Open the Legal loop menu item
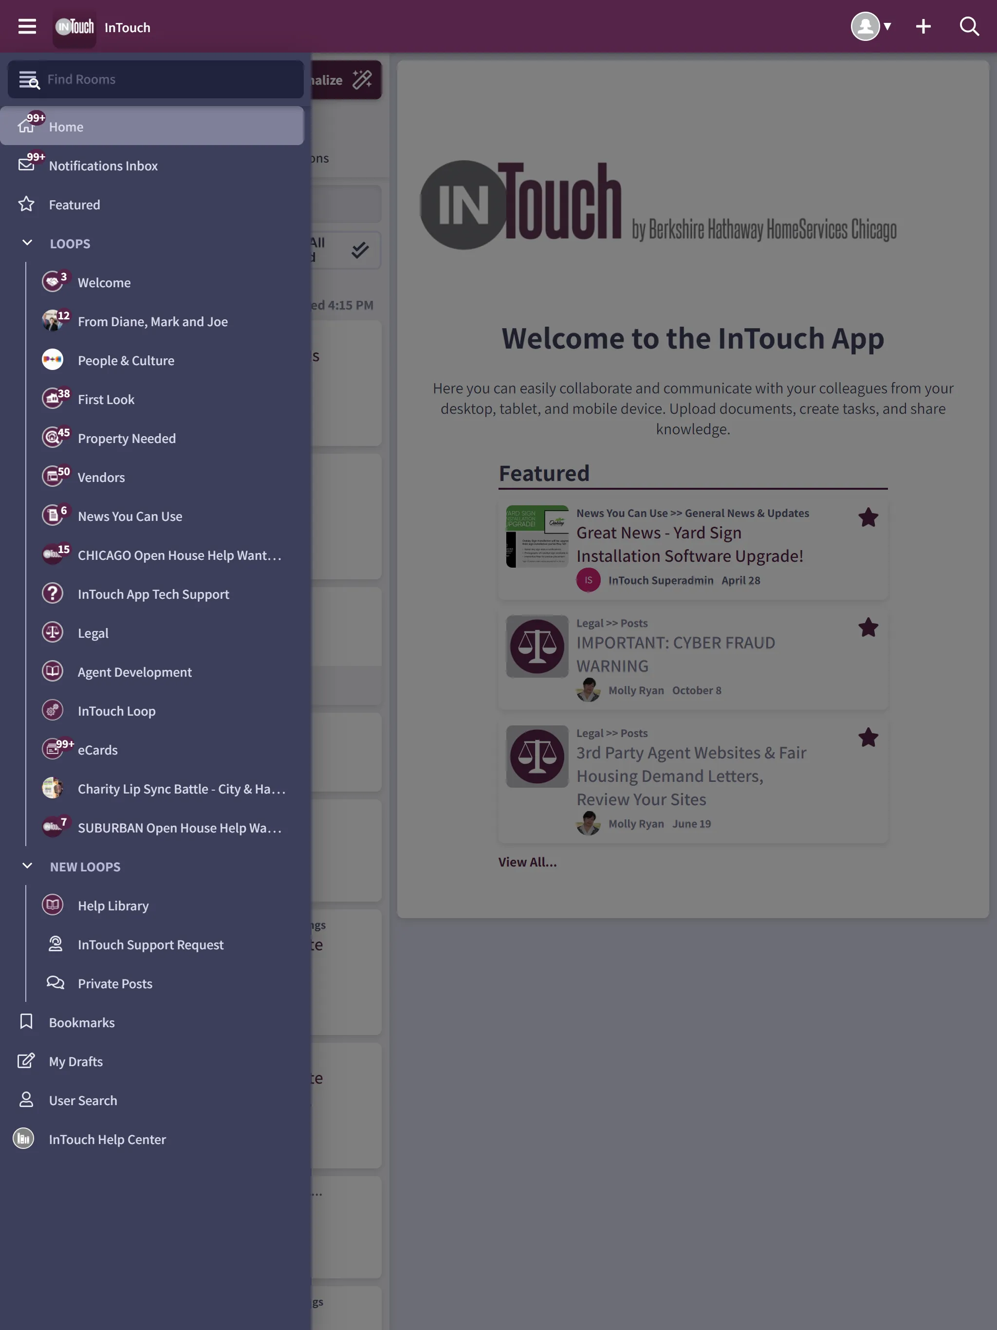 93,633
